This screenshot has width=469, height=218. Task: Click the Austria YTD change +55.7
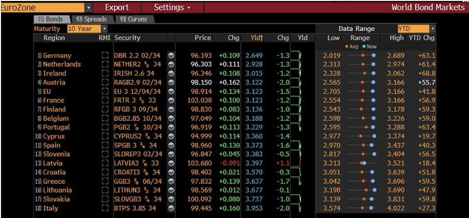[427, 83]
